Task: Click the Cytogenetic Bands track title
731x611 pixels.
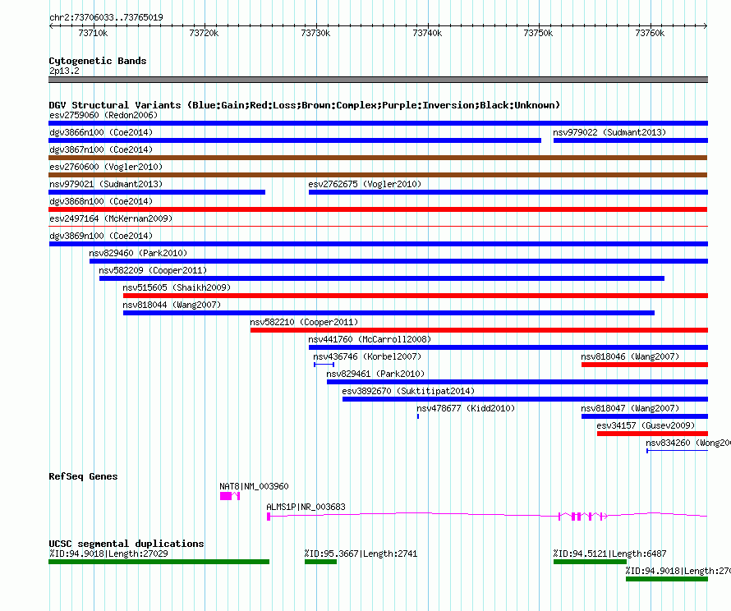Action: point(98,61)
